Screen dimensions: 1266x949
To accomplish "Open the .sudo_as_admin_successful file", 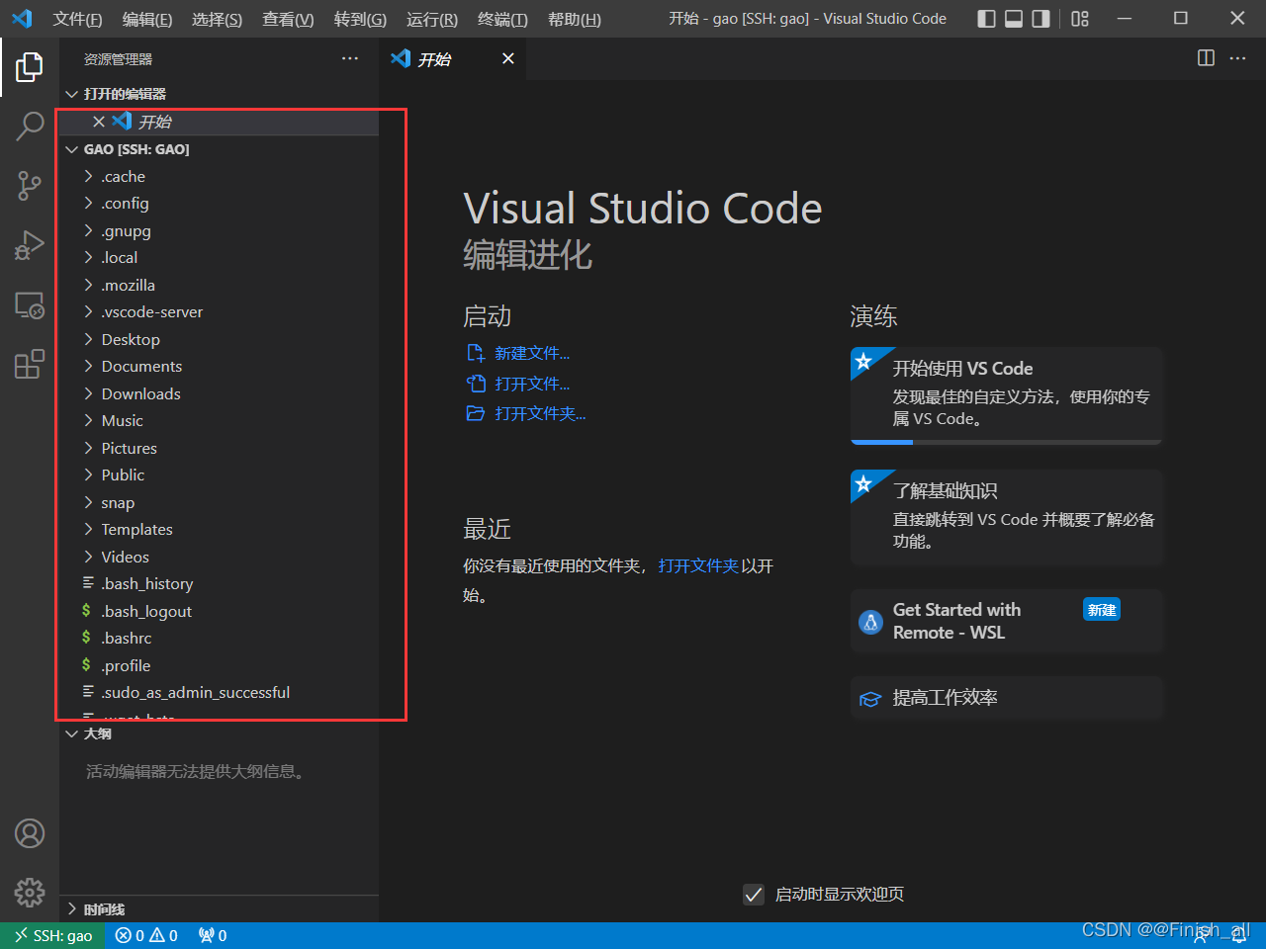I will coord(218,693).
